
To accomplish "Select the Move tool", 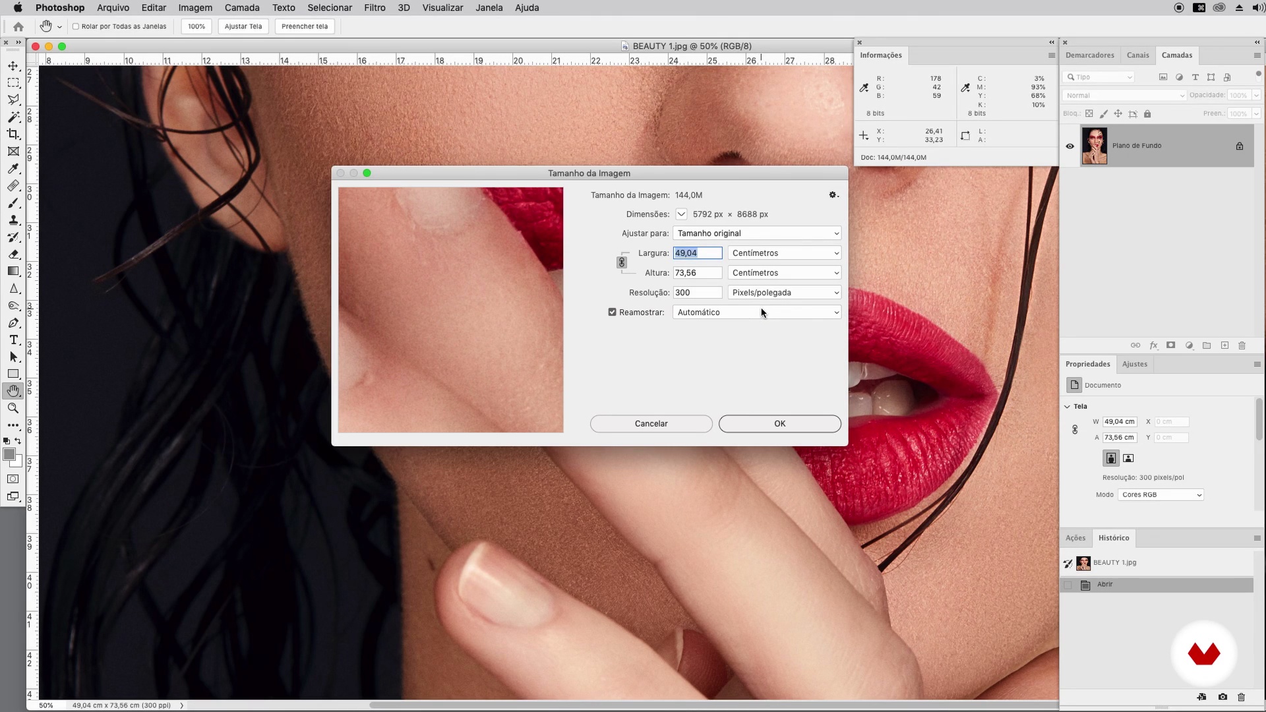I will pos(13,66).
